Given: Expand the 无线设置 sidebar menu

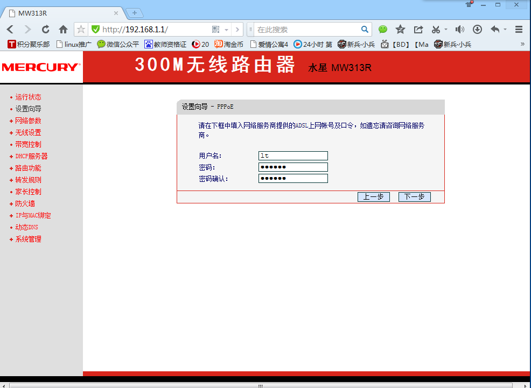Looking at the screenshot, I should [x=28, y=132].
